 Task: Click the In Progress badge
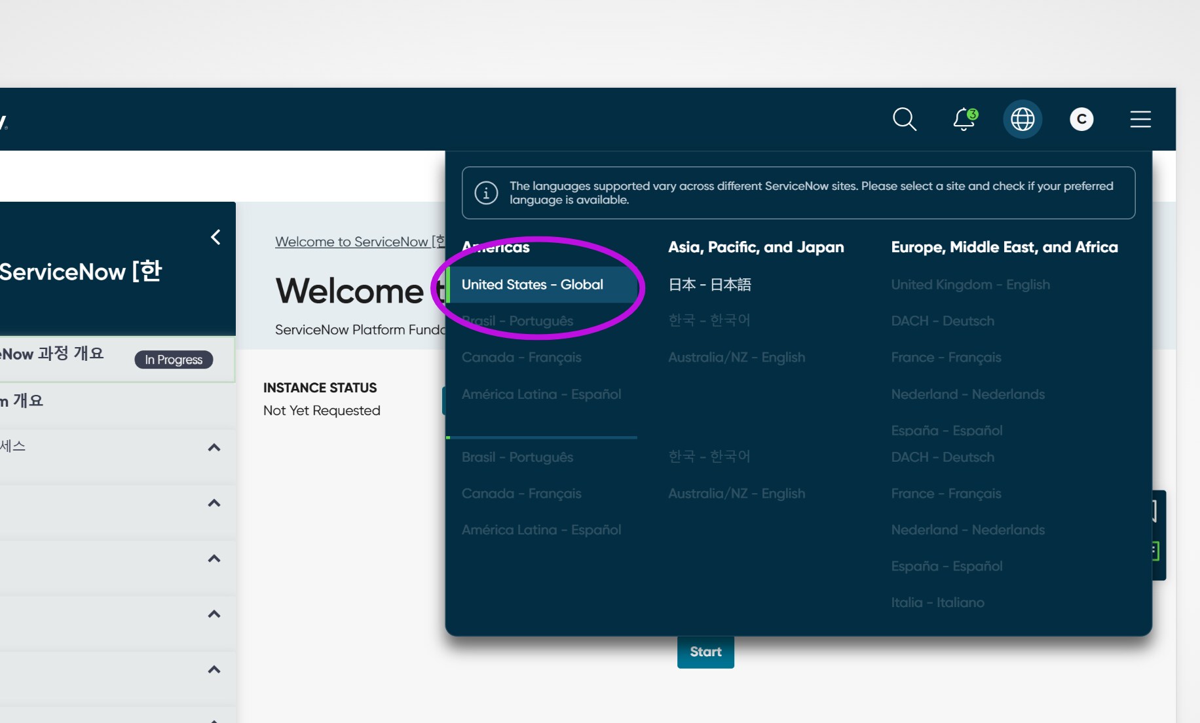[173, 359]
